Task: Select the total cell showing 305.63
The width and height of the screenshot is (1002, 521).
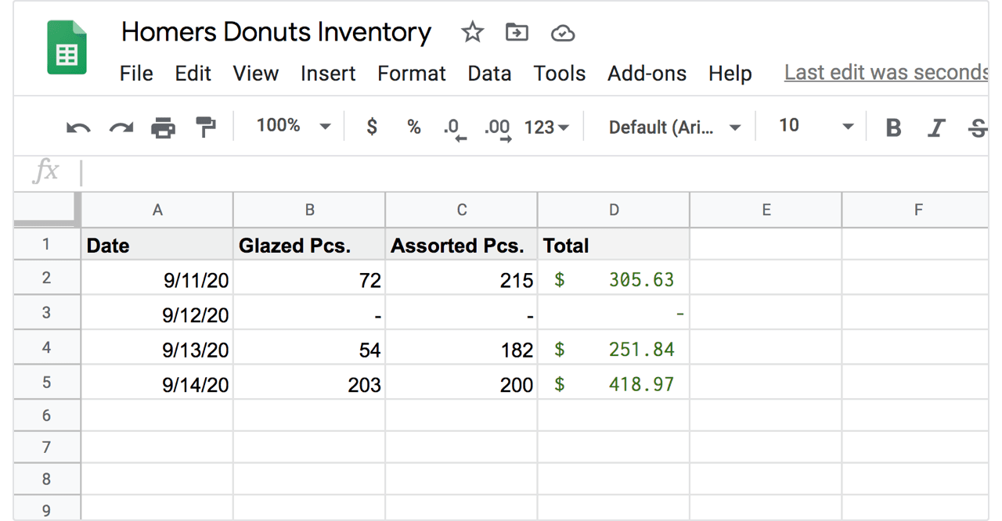Action: coord(614,279)
